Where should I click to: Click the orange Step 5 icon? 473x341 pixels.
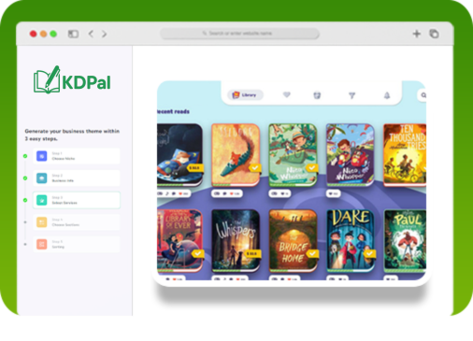pyautogui.click(x=42, y=244)
